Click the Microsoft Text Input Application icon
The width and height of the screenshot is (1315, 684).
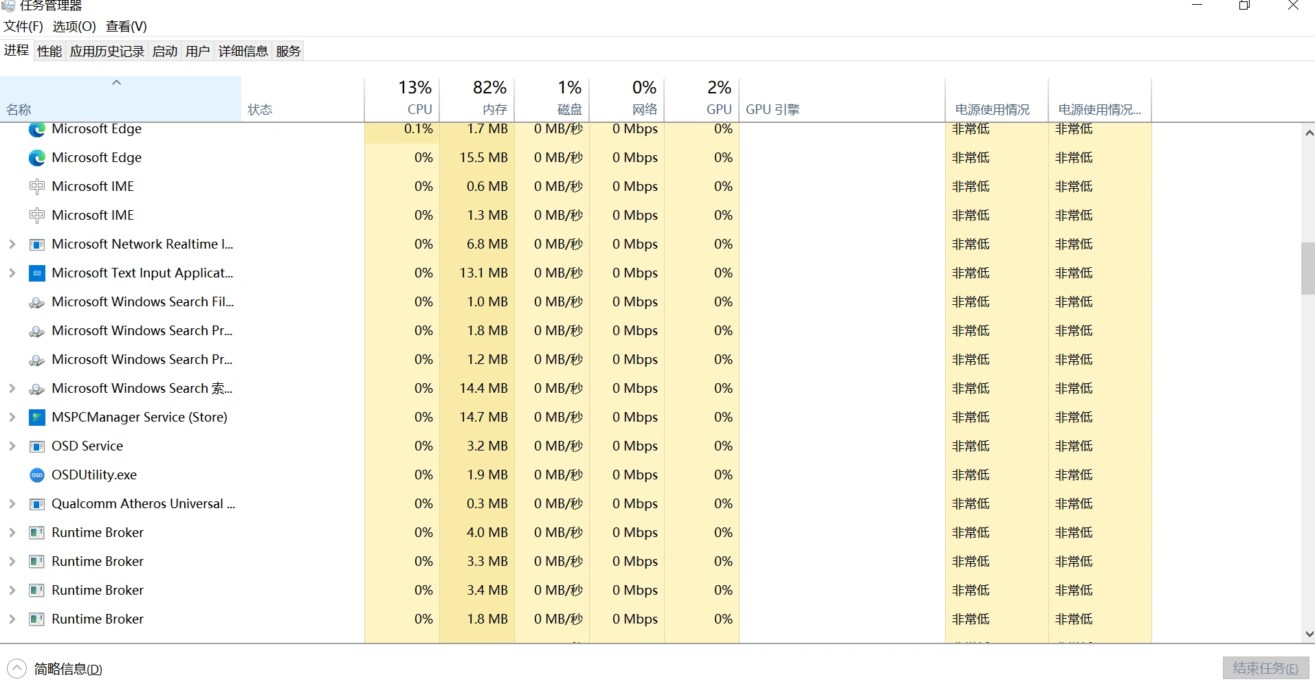click(37, 273)
